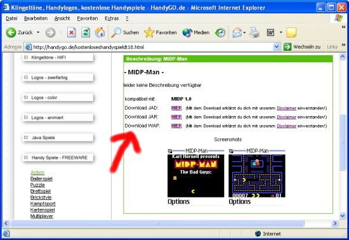Screen dimensions: 349x240
Task: Open Disclaimer link in Download JAD row
Action: click(x=286, y=108)
